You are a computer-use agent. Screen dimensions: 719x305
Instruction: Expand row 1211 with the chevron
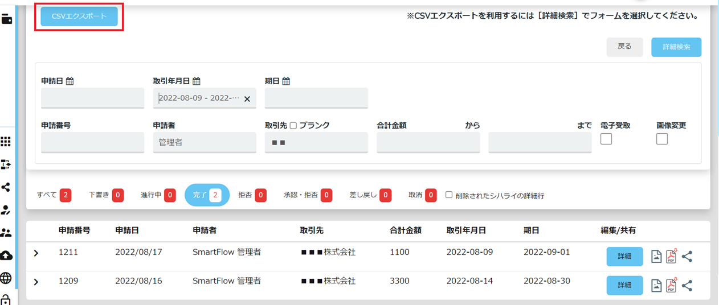(36, 253)
